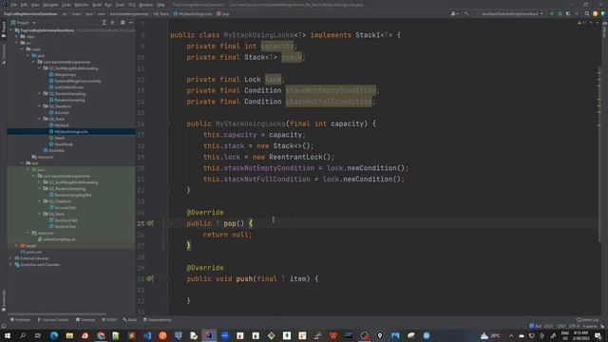This screenshot has height=342, width=608.
Task: Click the warnings indicator in editor corner
Action: tap(581, 23)
